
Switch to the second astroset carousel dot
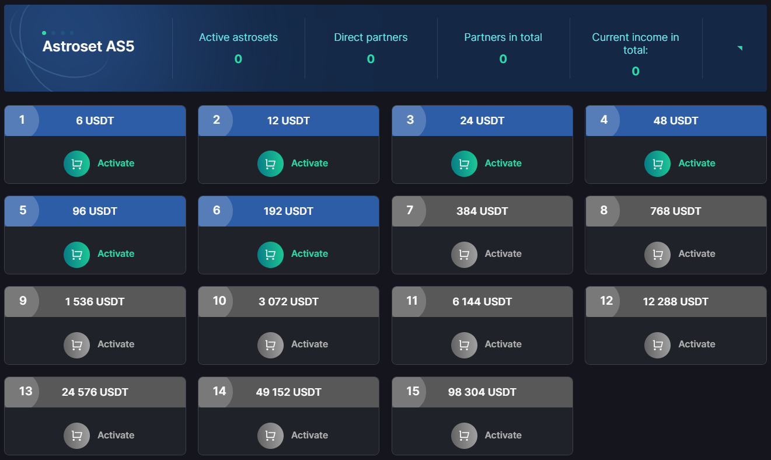point(54,33)
